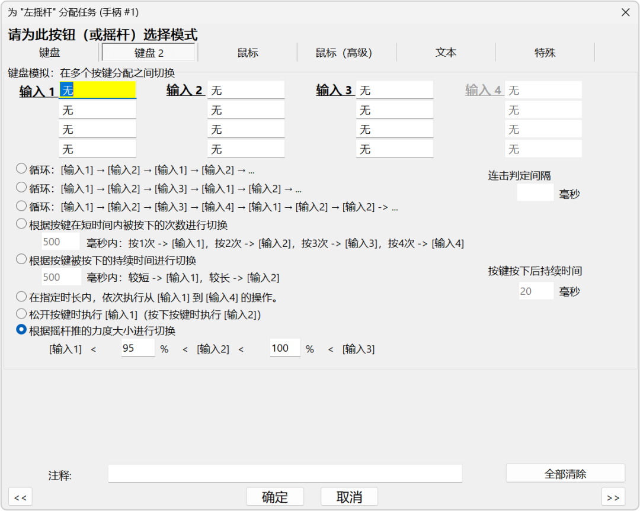Click the 全部清除 button
The height and width of the screenshot is (511, 640).
tap(565, 474)
